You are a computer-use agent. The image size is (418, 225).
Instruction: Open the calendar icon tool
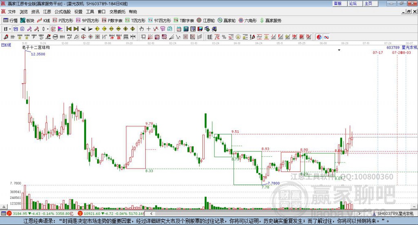[179, 29]
